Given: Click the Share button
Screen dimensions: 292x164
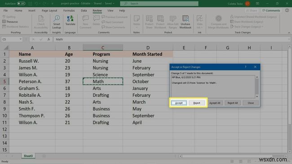Looking at the screenshot, I should click(x=252, y=11).
